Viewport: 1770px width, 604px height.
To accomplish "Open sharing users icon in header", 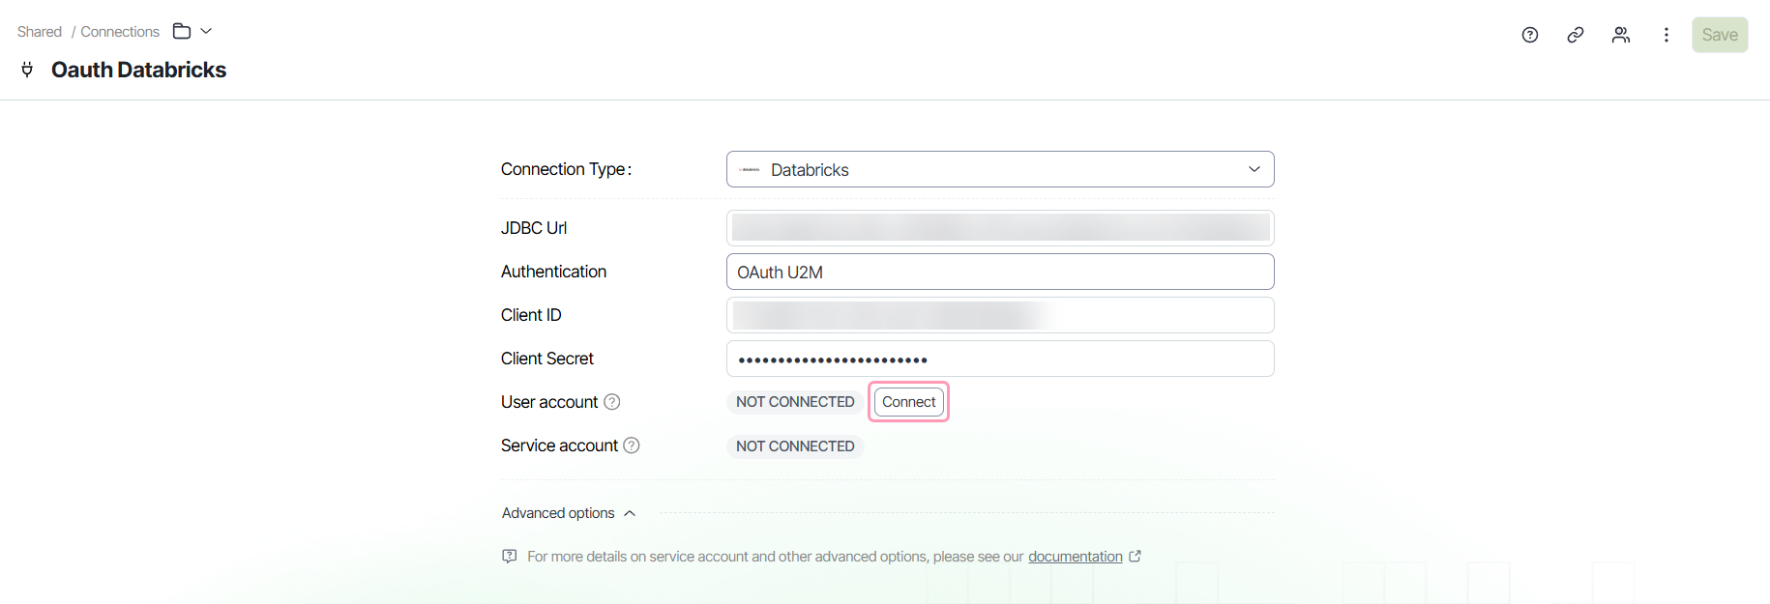I will pyautogui.click(x=1621, y=35).
